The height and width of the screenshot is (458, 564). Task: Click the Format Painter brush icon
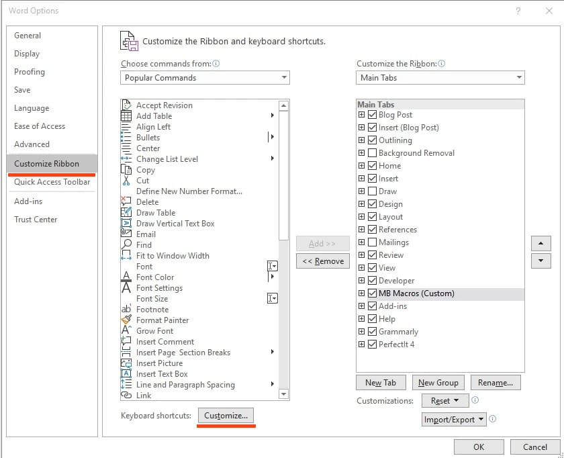[x=126, y=320]
